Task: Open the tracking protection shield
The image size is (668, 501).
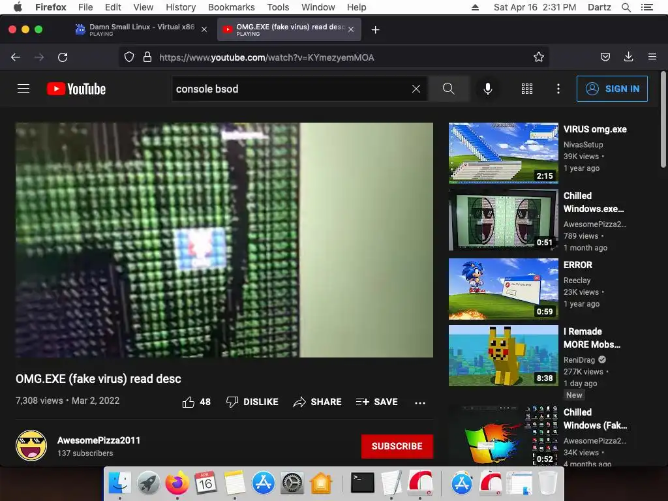Action: (x=129, y=57)
